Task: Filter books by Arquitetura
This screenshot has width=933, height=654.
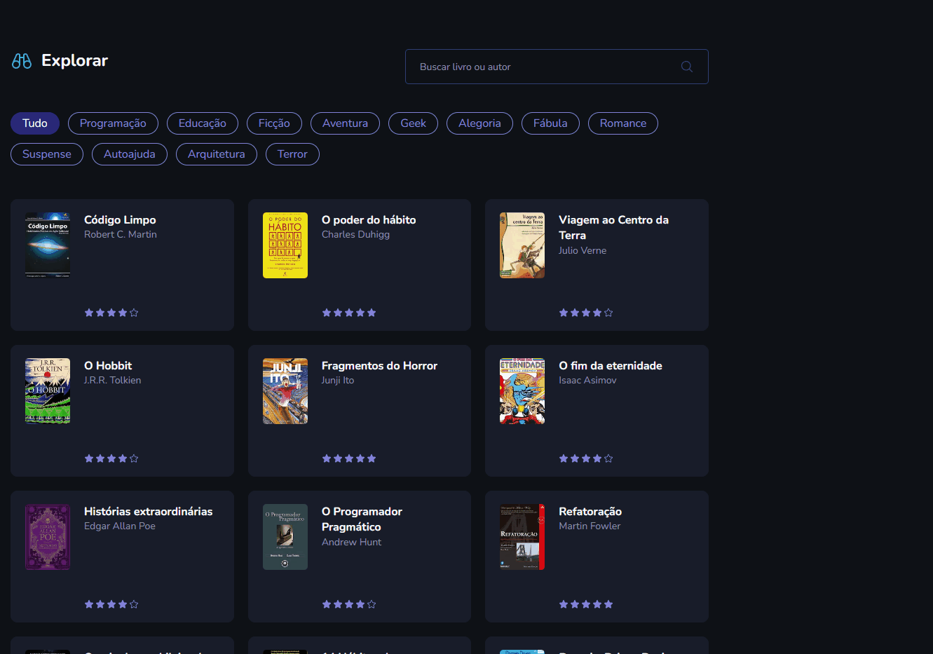Action: click(217, 154)
